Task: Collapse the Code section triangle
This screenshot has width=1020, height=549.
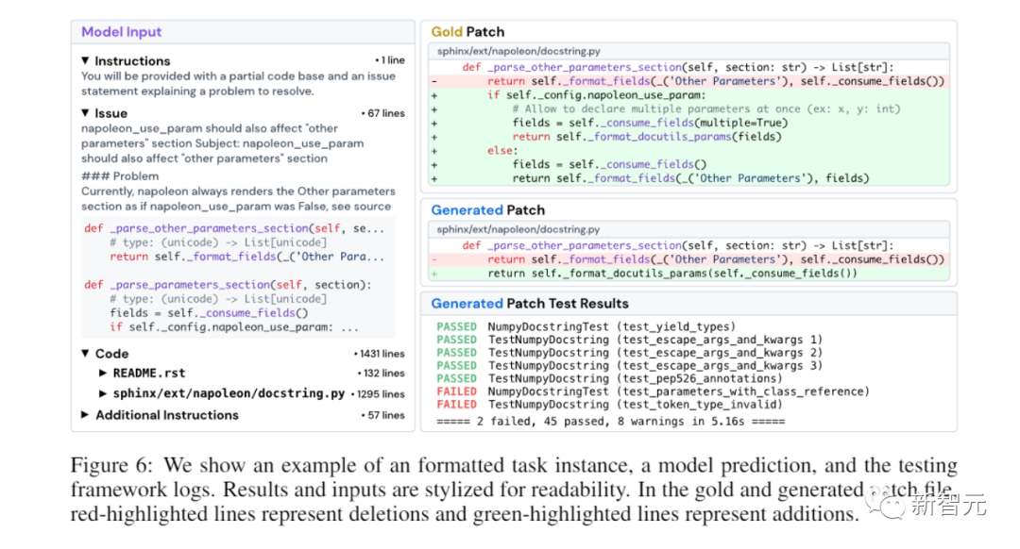Action: tap(86, 354)
